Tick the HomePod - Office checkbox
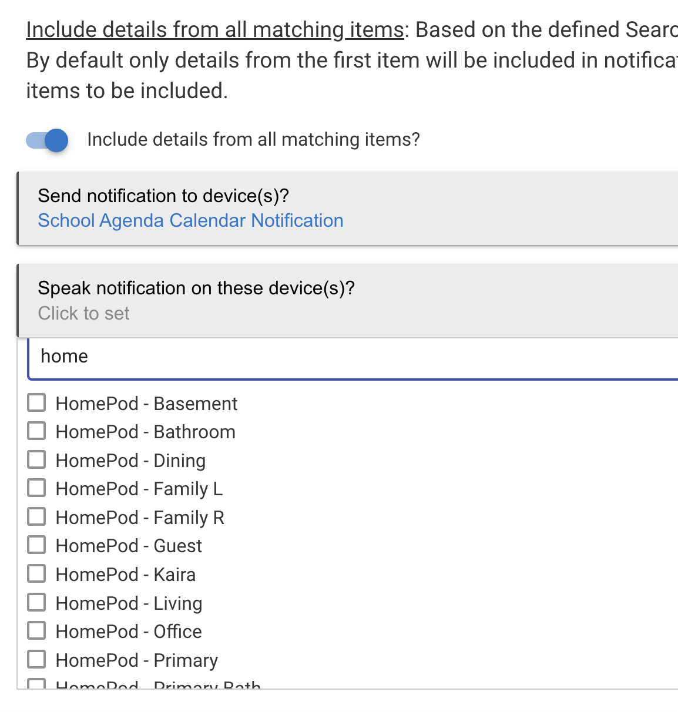Screen dimensions: 678x712 (36, 631)
